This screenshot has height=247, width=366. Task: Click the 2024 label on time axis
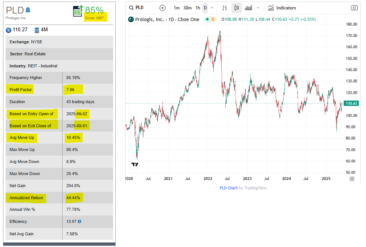point(286,179)
